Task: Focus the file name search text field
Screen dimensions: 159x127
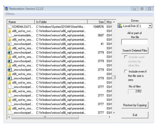Action: 135,42
